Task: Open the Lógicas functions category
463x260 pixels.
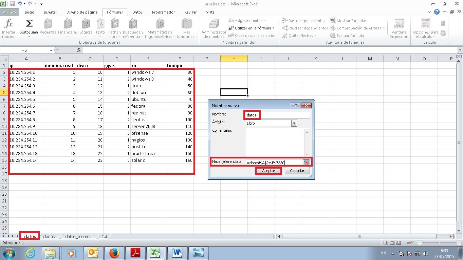Action: tap(86, 28)
